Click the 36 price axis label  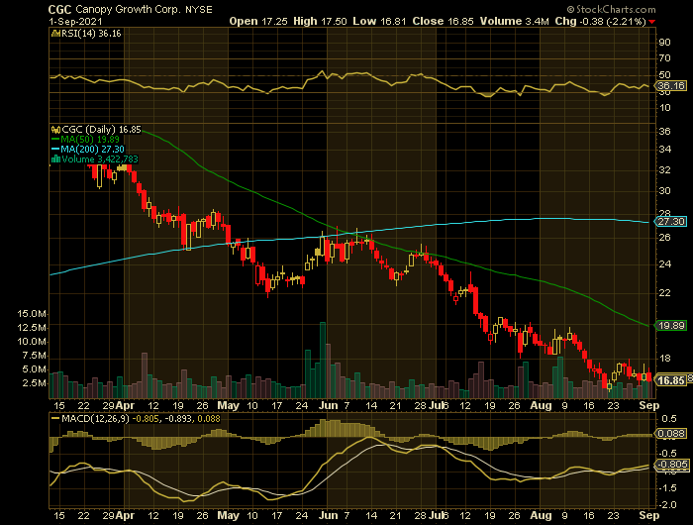coord(664,132)
